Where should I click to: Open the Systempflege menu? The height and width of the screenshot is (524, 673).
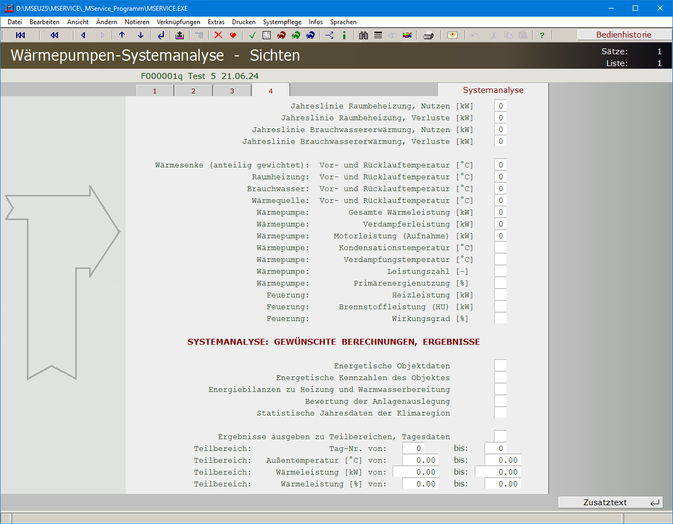(282, 22)
